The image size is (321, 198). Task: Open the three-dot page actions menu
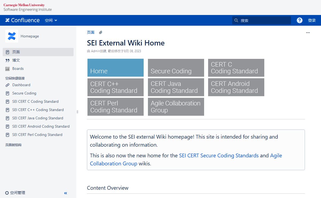pyautogui.click(x=308, y=33)
